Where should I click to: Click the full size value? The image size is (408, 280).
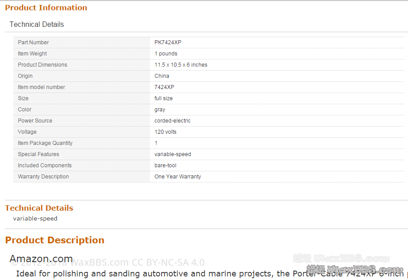[163, 98]
